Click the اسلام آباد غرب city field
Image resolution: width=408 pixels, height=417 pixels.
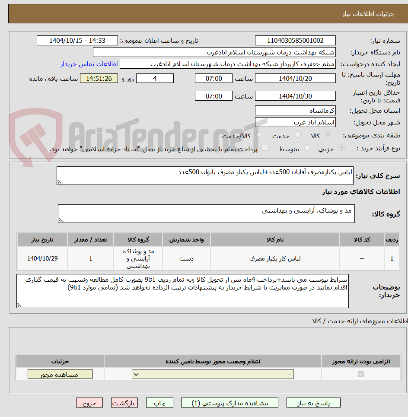[x=295, y=122]
